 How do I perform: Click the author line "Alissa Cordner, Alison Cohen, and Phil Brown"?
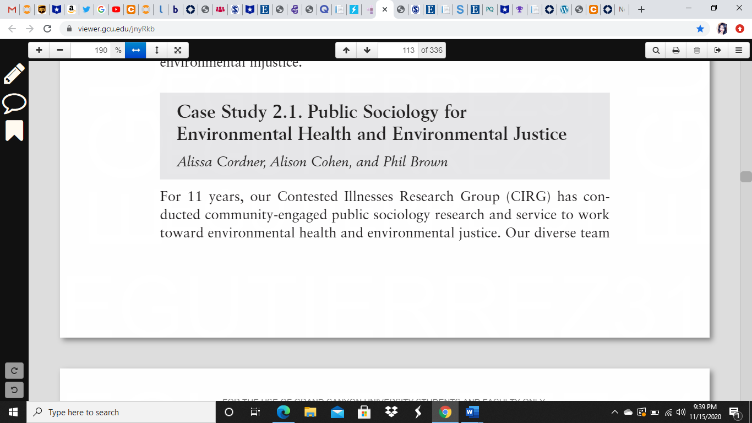[312, 162]
